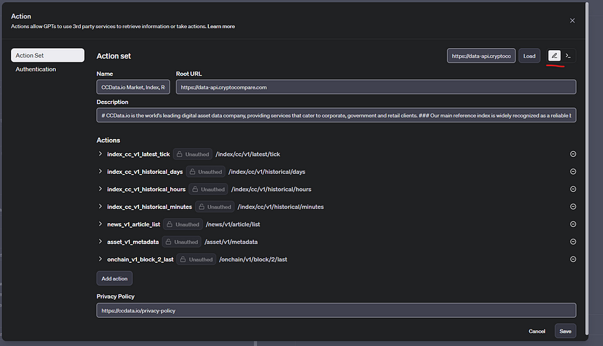Image resolution: width=603 pixels, height=346 pixels.
Task: Click the dialog's vertical scrollbar
Action: coord(587,169)
